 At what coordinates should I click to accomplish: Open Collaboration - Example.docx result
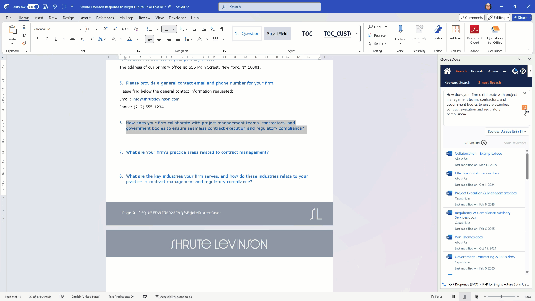[x=478, y=154]
